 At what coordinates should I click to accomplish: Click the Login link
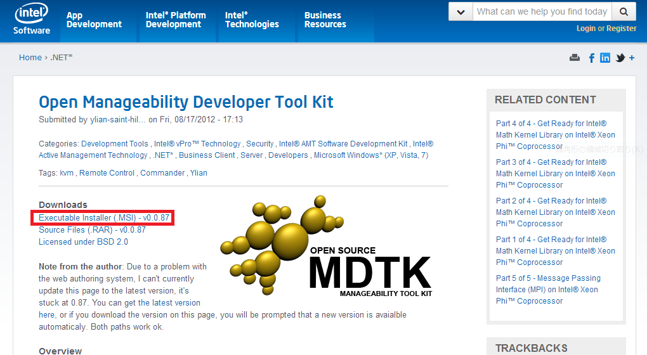(x=586, y=29)
